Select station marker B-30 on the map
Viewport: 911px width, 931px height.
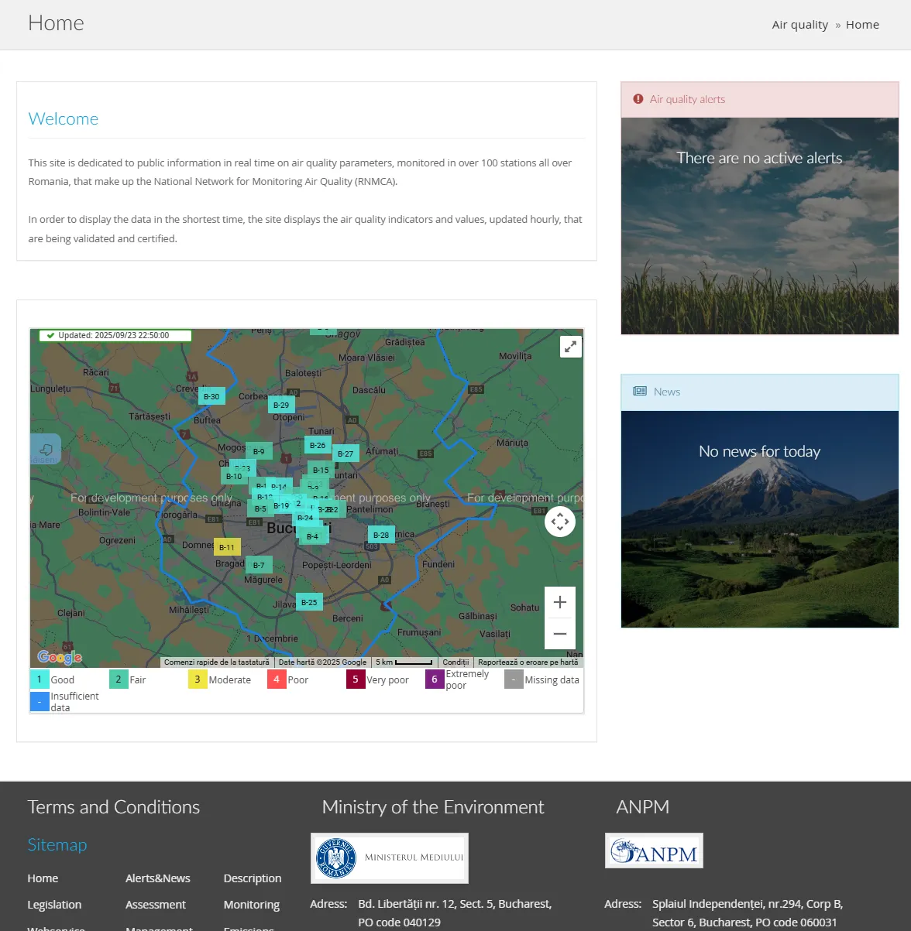pyautogui.click(x=211, y=396)
